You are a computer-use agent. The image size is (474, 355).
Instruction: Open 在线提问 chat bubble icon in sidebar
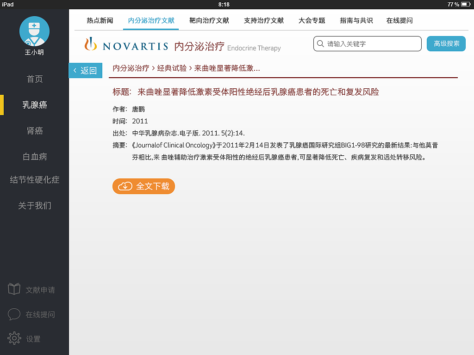coord(15,314)
